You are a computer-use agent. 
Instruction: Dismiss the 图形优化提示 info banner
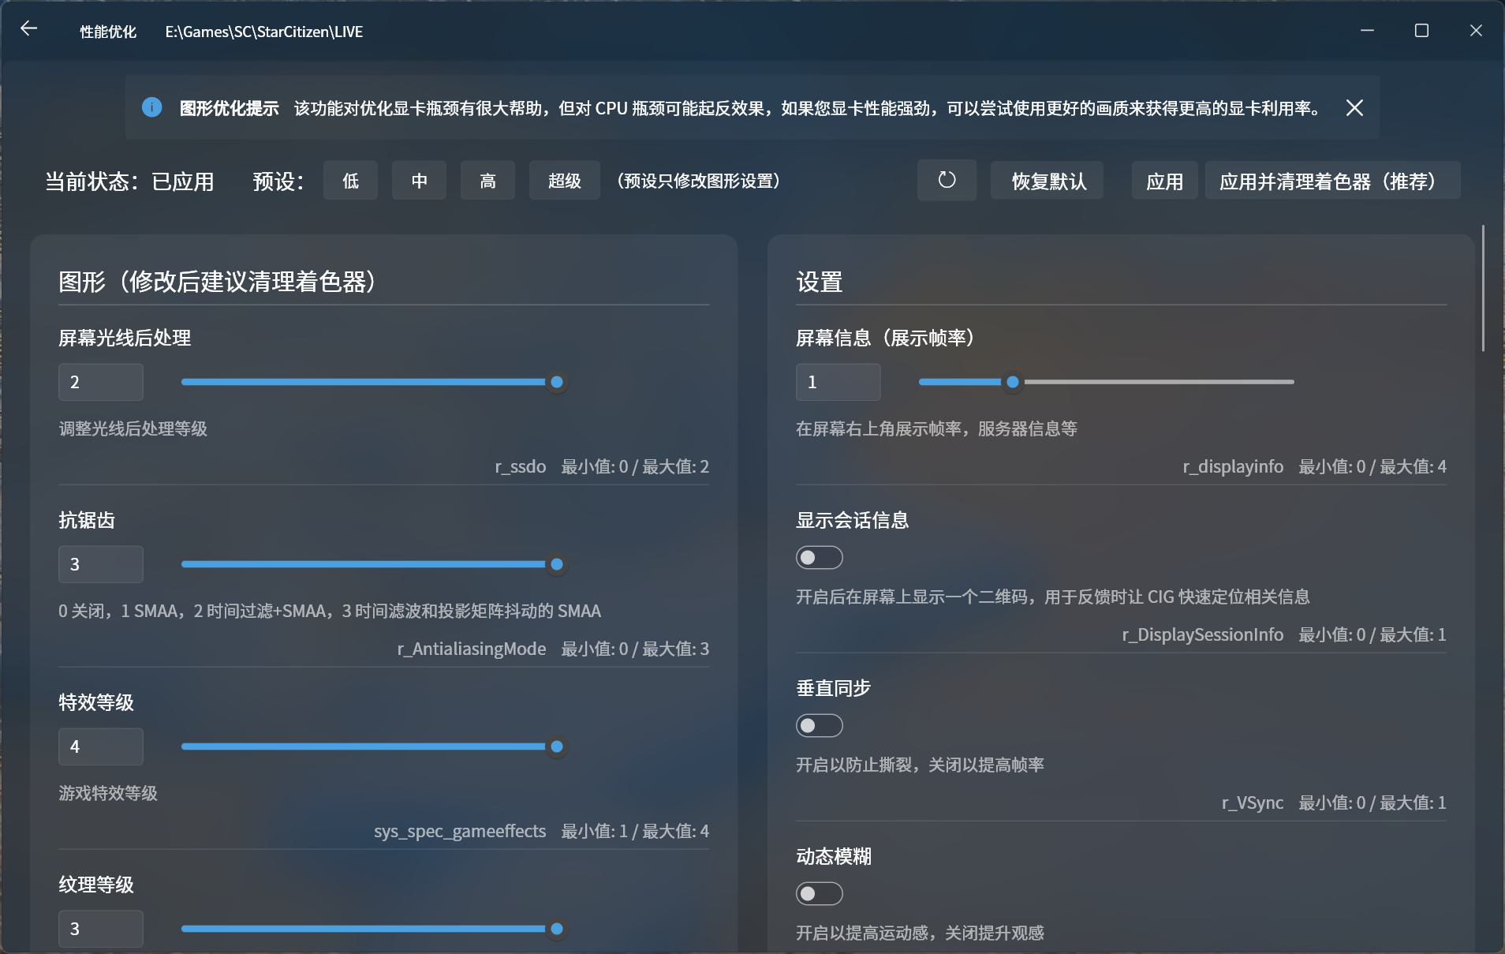click(1354, 108)
